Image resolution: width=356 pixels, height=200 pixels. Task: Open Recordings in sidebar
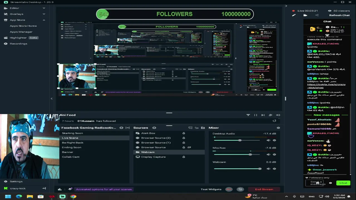18,44
